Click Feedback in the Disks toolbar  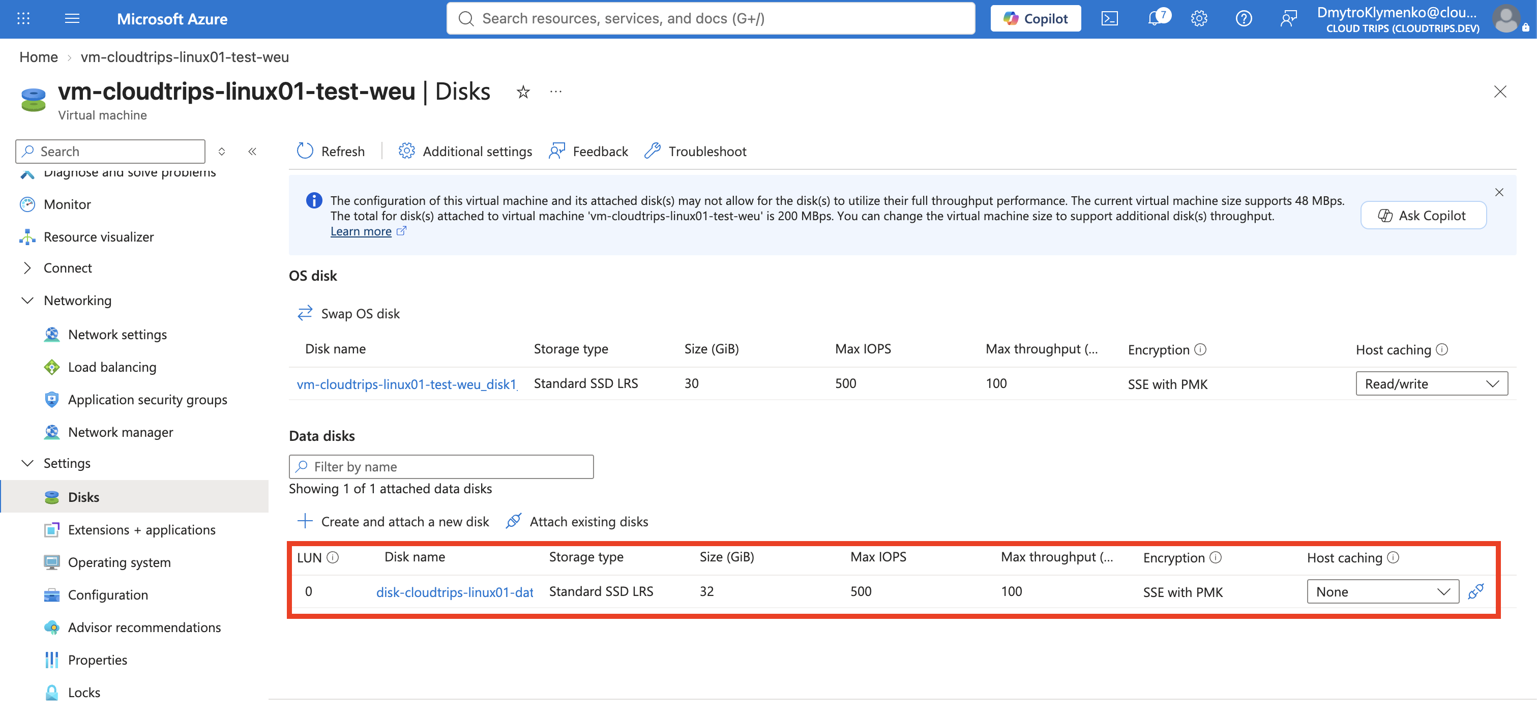588,152
